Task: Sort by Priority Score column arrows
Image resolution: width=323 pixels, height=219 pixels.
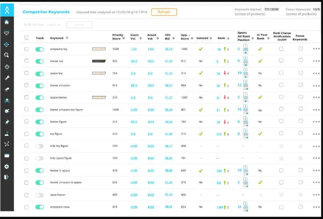Action: point(123,38)
